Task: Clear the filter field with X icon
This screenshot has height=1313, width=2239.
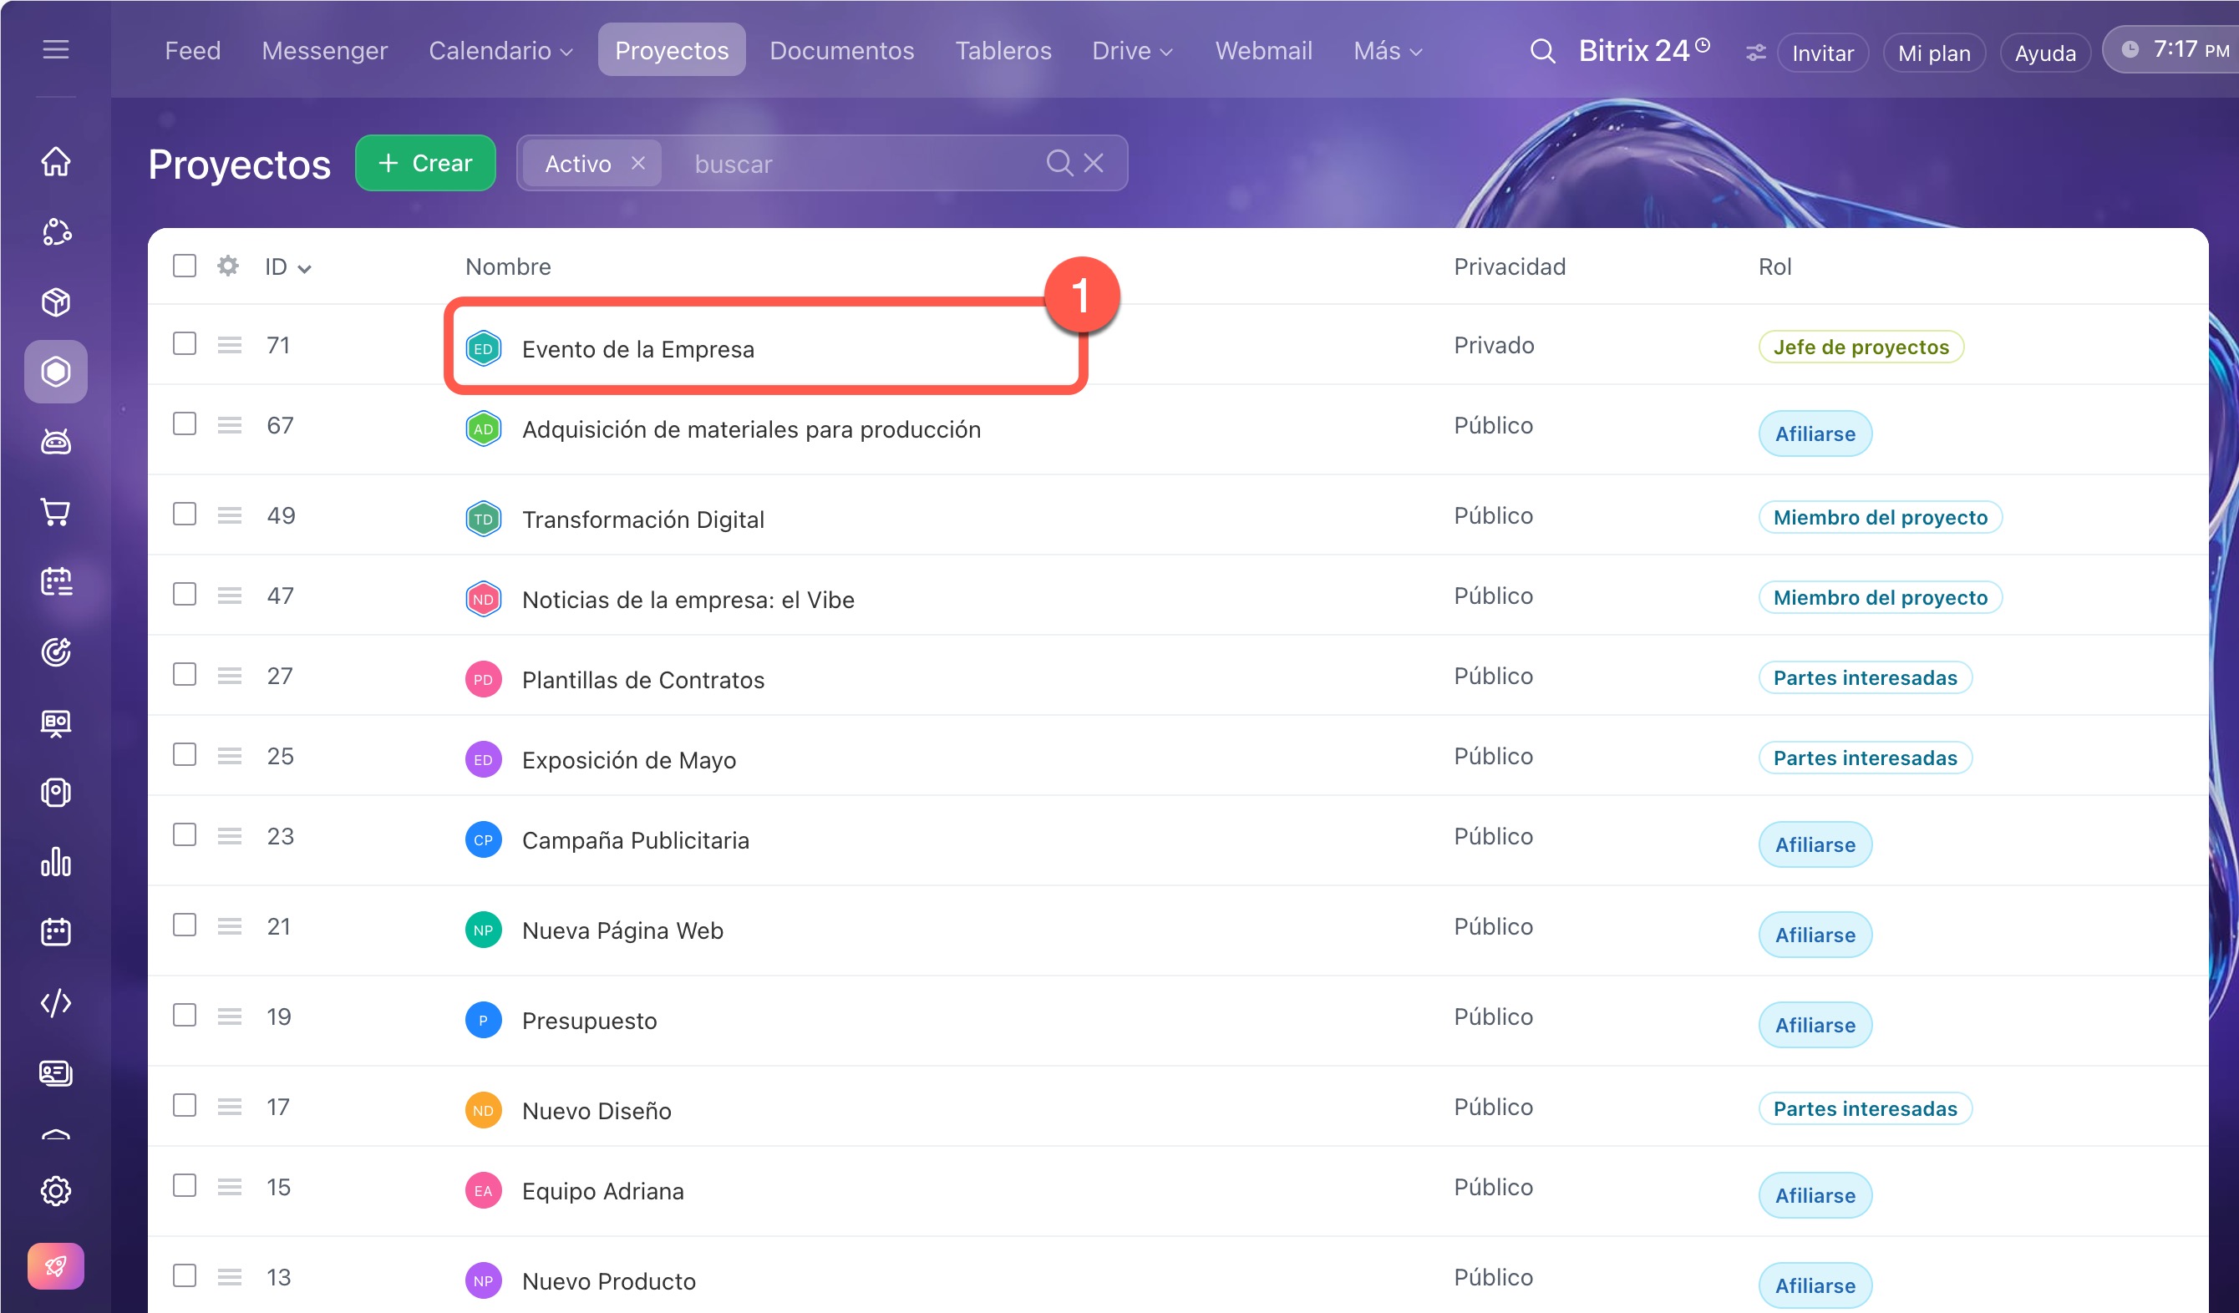Action: (1094, 163)
